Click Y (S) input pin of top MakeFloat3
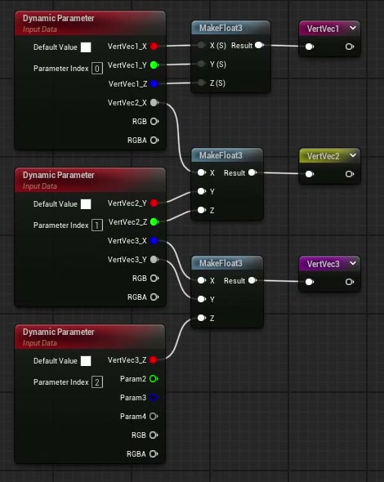384x482 pixels. (201, 64)
